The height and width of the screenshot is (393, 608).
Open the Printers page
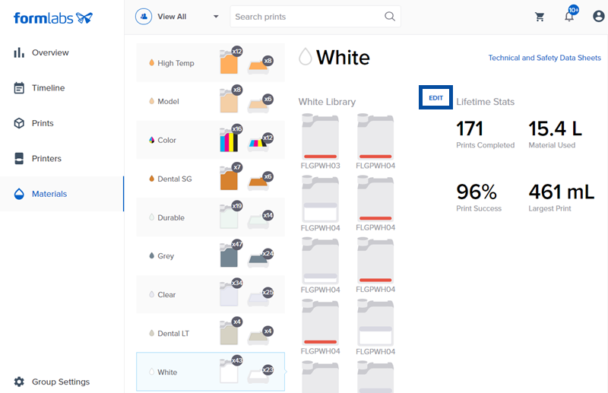(46, 158)
